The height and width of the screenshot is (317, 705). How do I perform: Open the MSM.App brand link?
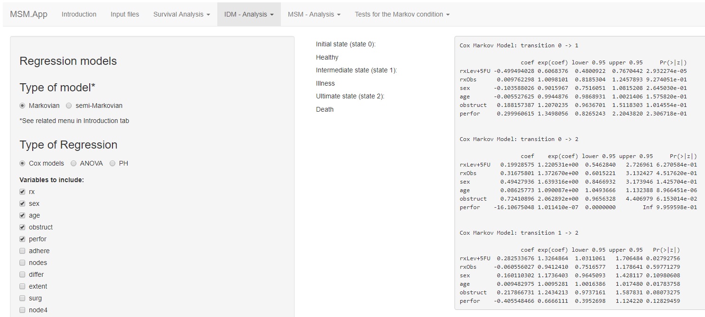(x=28, y=14)
